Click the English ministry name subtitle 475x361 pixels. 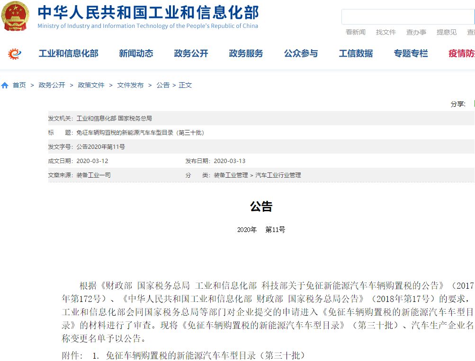point(148,26)
